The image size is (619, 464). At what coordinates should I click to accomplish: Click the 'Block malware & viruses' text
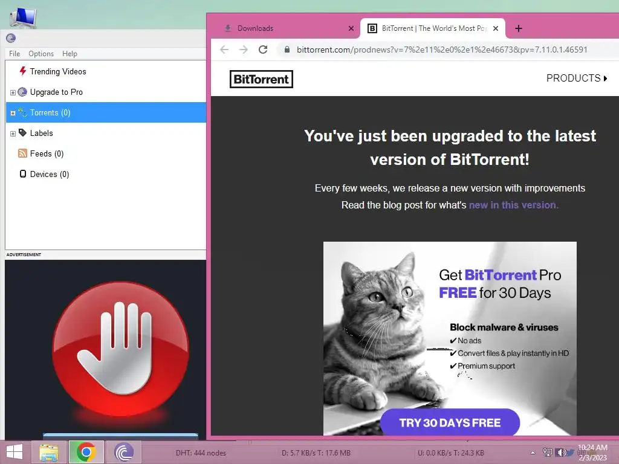pos(504,327)
